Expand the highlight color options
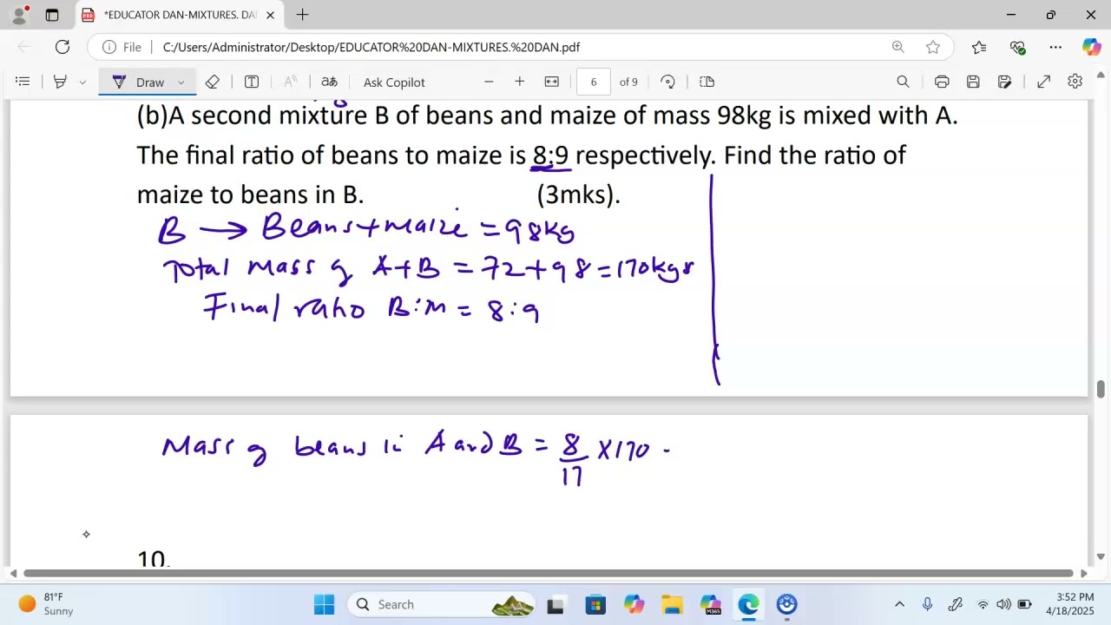Screen dimensions: 1111x625 tap(82, 82)
